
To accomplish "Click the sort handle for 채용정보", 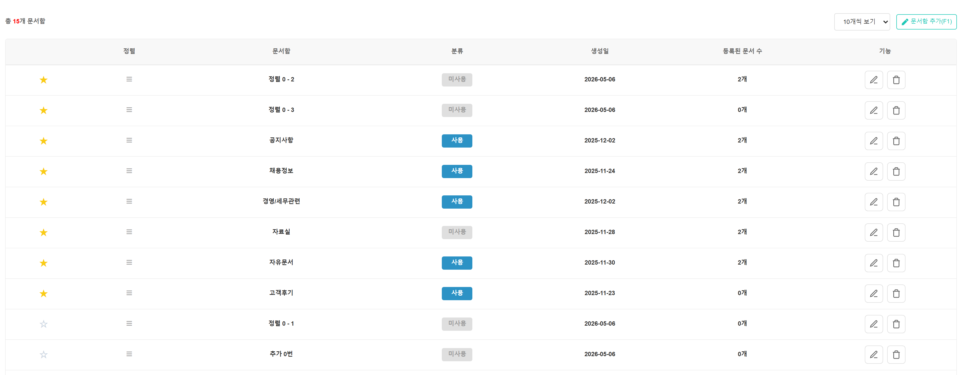I will [x=129, y=171].
